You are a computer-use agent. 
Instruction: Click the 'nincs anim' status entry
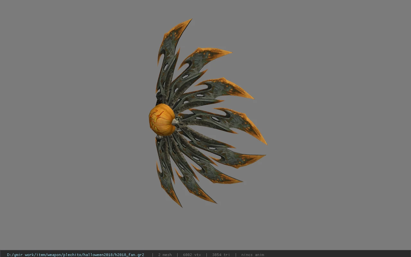pyautogui.click(x=253, y=255)
